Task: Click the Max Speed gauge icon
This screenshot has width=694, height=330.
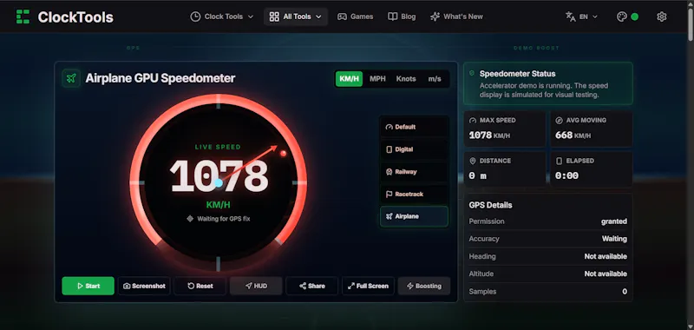Action: click(473, 121)
